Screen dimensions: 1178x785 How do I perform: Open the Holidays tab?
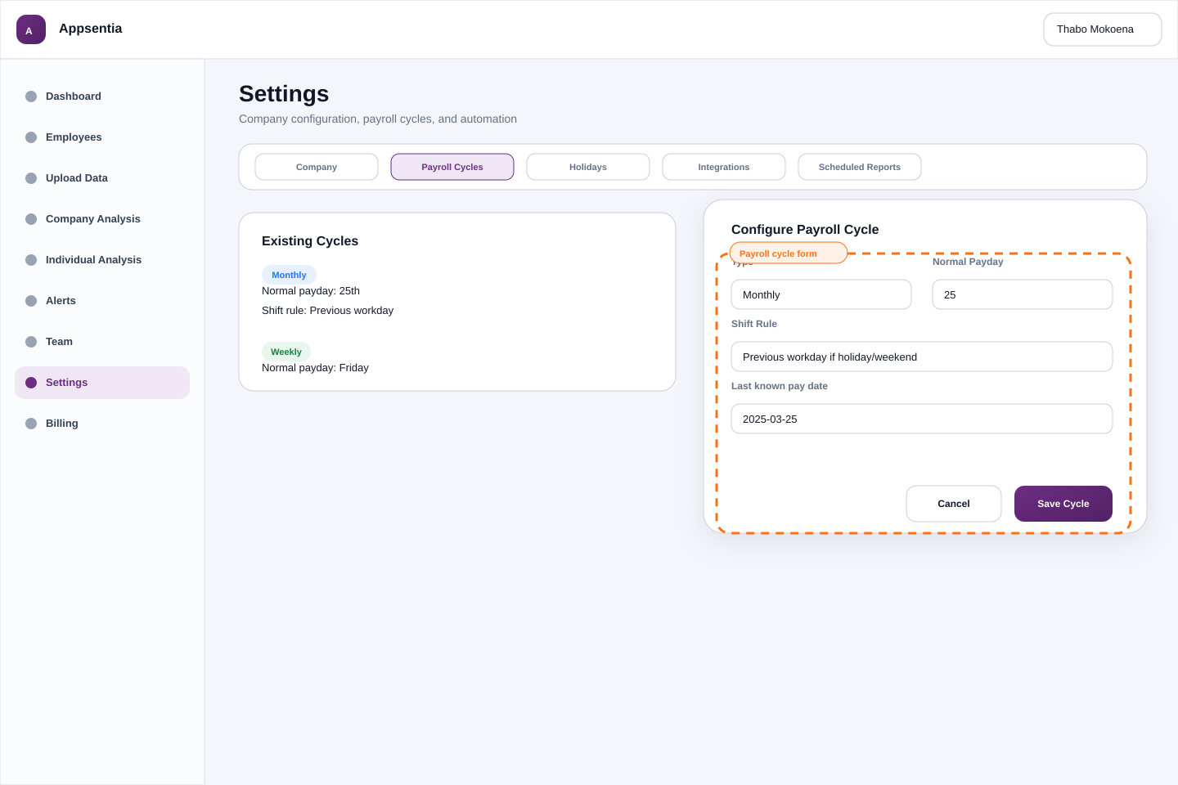(x=588, y=167)
